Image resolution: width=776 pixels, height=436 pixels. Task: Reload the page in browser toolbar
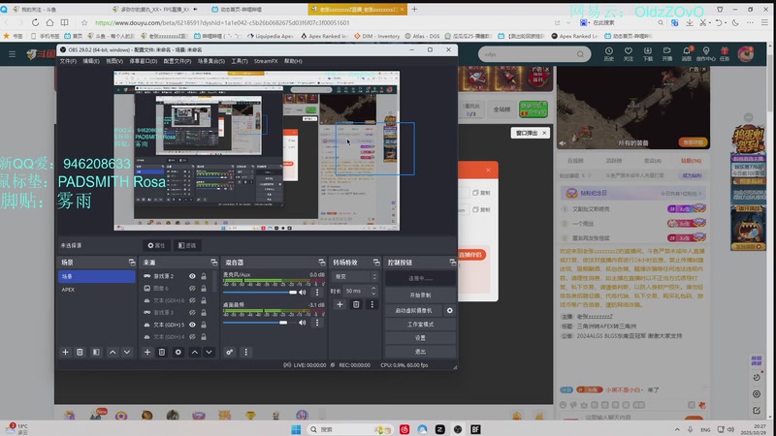point(35,22)
